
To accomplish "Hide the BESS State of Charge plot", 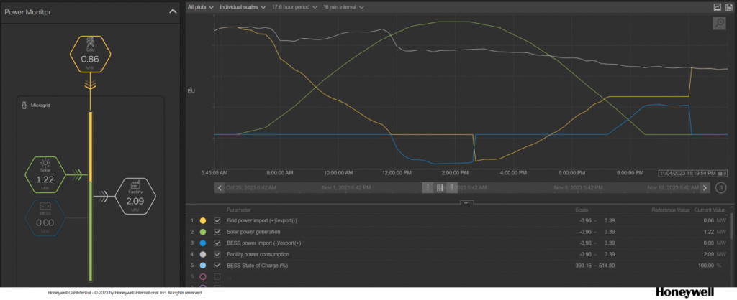I will click(x=217, y=265).
